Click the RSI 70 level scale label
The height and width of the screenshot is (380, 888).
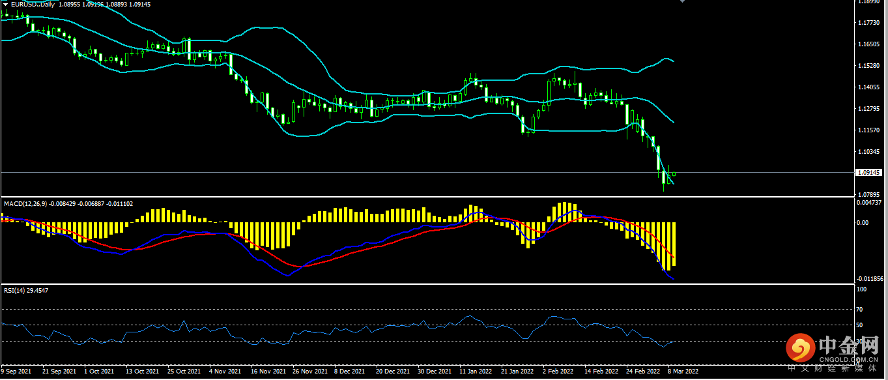coord(860,310)
